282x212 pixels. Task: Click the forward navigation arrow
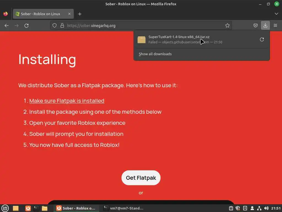[17, 26]
